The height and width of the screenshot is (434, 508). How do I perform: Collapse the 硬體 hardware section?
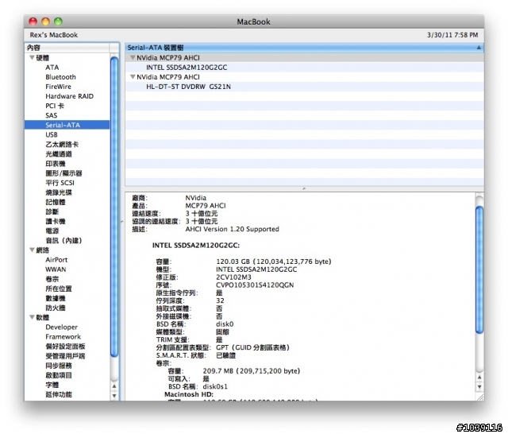[x=32, y=58]
